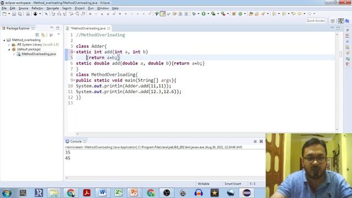Click the Save toolbar icon
352x198 pixels.
coord(14,14)
